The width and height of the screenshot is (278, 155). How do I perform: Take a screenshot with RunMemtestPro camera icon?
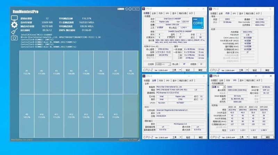14,38
